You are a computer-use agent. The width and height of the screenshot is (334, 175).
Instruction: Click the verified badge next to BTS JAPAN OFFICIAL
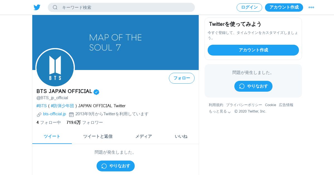pyautogui.click(x=96, y=92)
